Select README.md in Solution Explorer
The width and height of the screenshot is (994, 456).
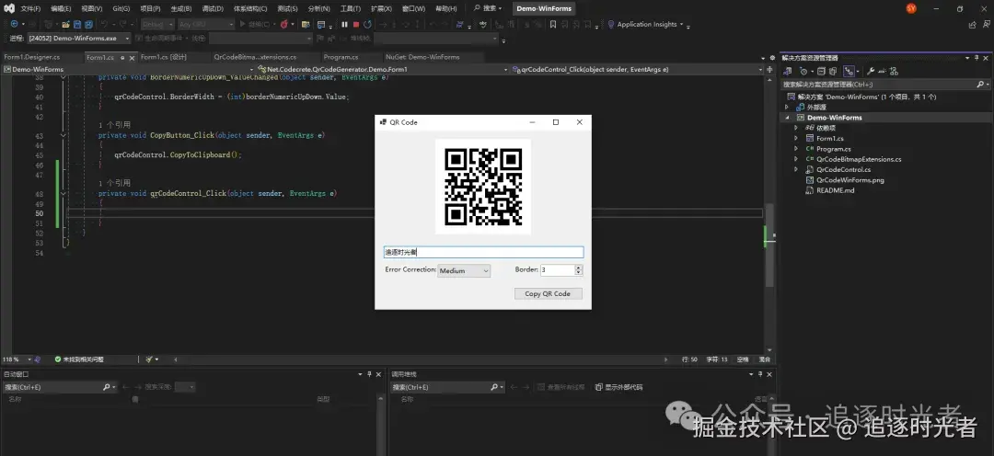(835, 190)
